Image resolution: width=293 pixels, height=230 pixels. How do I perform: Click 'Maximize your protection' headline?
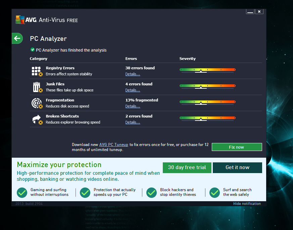point(59,165)
